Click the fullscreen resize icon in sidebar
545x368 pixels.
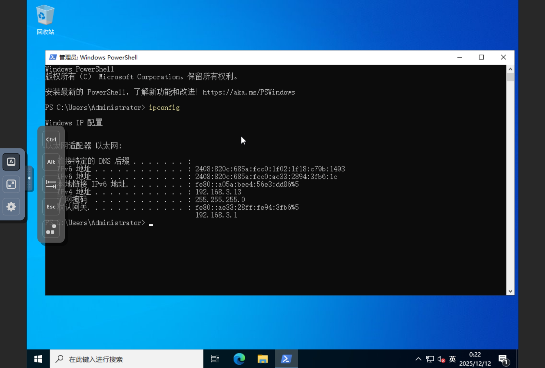[11, 184]
